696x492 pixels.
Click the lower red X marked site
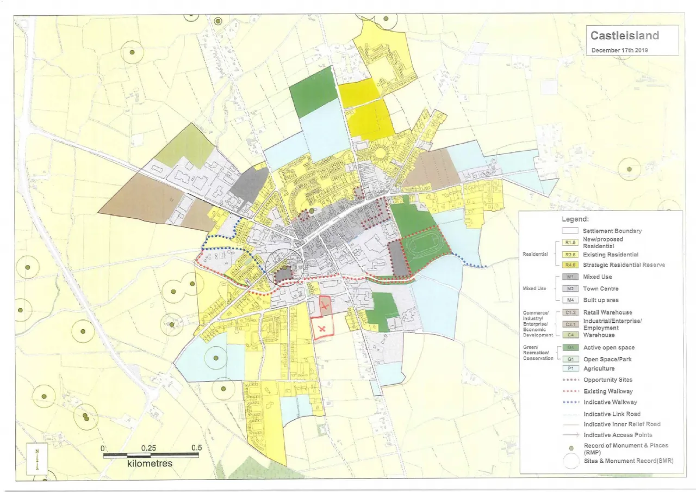coord(322,329)
